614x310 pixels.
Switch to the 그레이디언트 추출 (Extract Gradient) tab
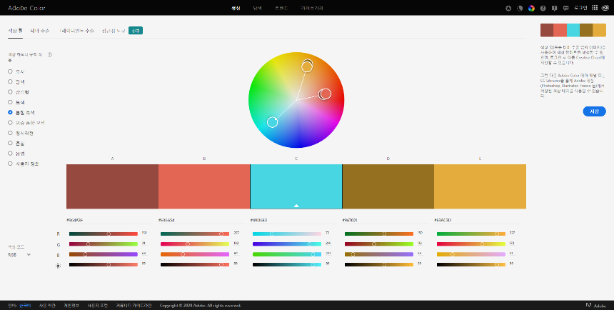coord(77,31)
